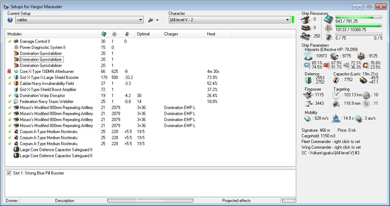This screenshot has width=390, height=206.
Task: Click the shield hitpoints icon showing 10973
Action: 308,56
